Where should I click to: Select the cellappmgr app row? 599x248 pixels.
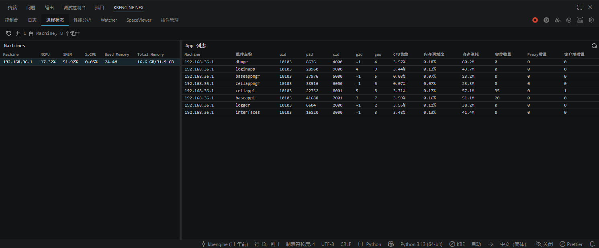point(390,83)
